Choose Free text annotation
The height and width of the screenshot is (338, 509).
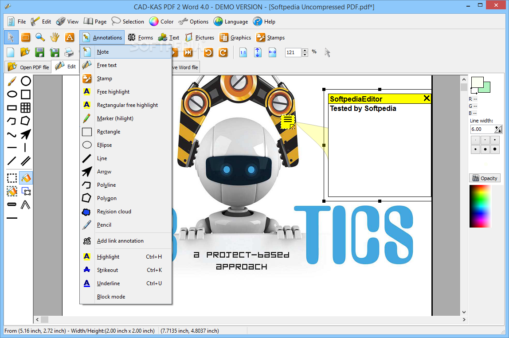pos(125,65)
